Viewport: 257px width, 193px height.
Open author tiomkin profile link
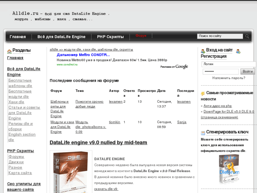click(x=115, y=122)
